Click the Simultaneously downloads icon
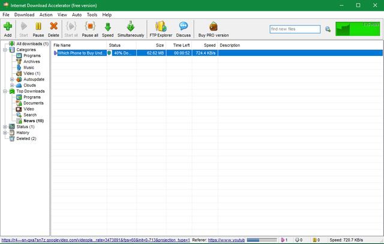 click(131, 26)
